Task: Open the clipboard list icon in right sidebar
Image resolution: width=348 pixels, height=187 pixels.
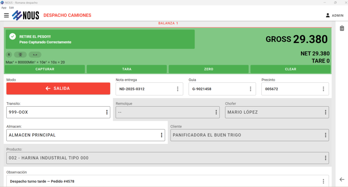Action: (342, 28)
